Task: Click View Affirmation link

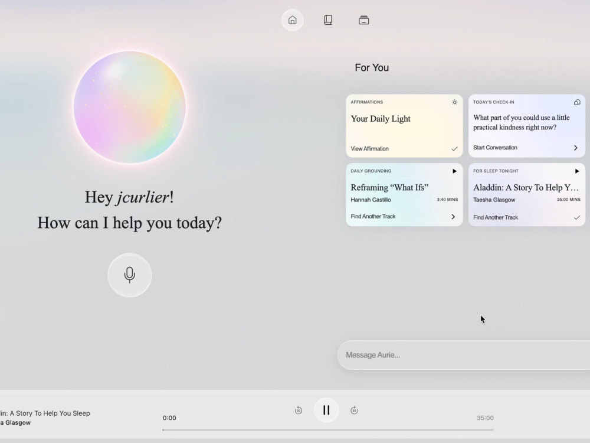Action: [369, 148]
